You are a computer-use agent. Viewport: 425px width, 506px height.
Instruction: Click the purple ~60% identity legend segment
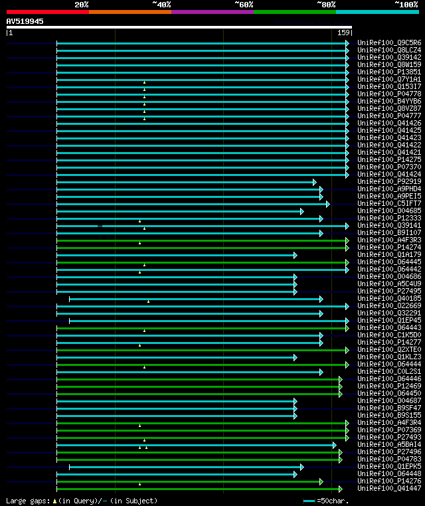[212, 12]
